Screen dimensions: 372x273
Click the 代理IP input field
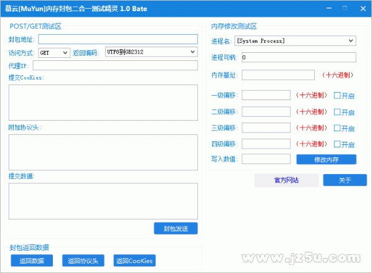[x=115, y=65]
